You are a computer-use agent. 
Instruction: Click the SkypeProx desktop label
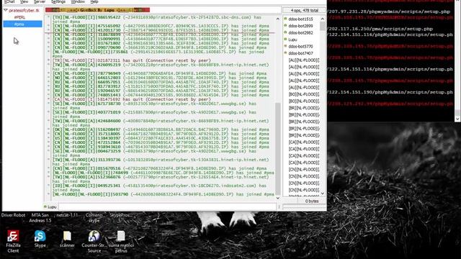tap(121, 215)
